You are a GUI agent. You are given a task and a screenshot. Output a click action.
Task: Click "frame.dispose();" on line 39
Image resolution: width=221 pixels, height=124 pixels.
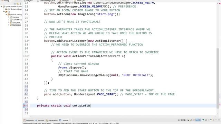72,68
